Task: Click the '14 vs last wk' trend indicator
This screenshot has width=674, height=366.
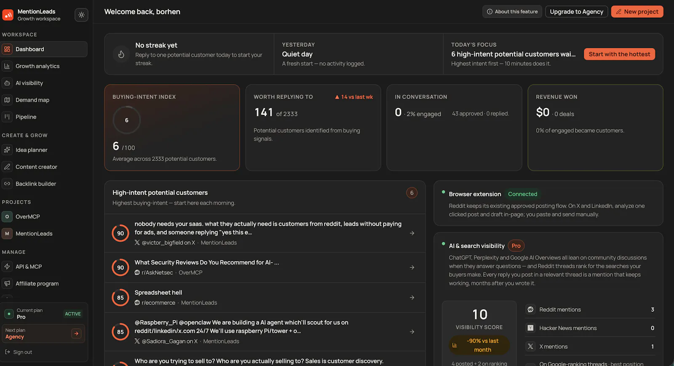Action: coord(354,97)
